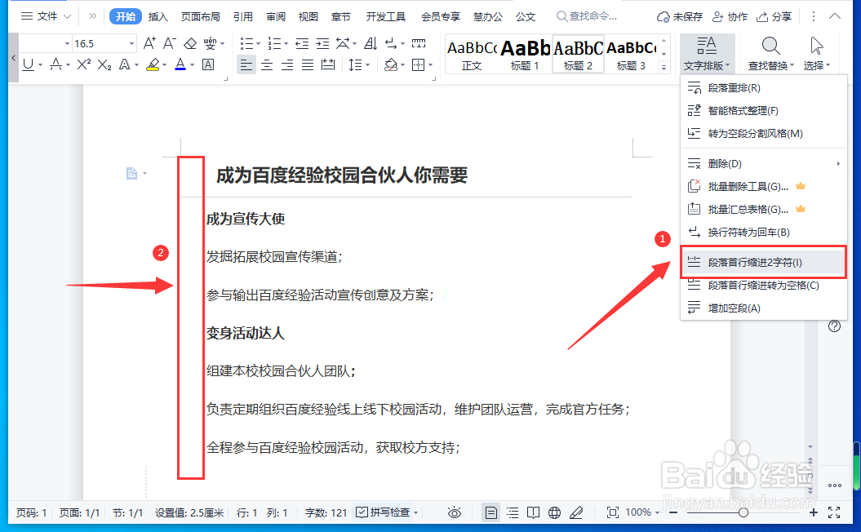861x532 pixels.
Task: Switch to the 引用 tab
Action: (242, 16)
